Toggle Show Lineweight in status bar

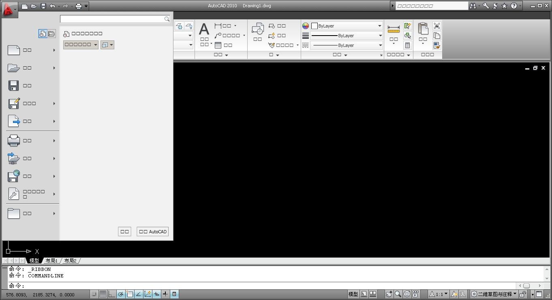pos(165,294)
